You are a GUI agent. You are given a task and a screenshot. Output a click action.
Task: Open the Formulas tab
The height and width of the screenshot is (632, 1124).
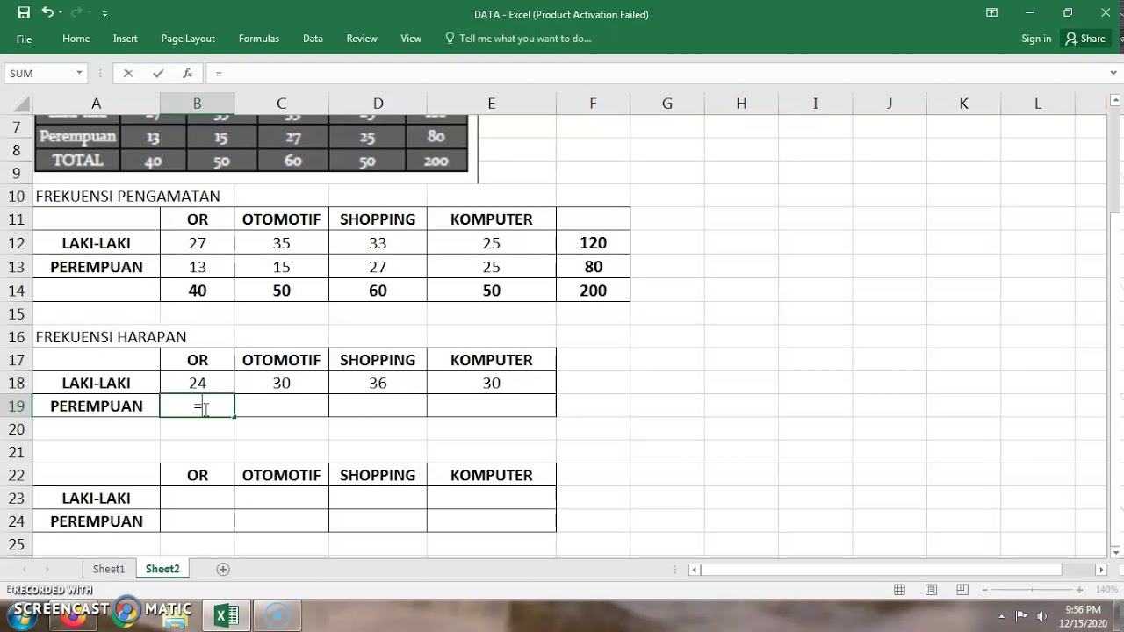(259, 39)
